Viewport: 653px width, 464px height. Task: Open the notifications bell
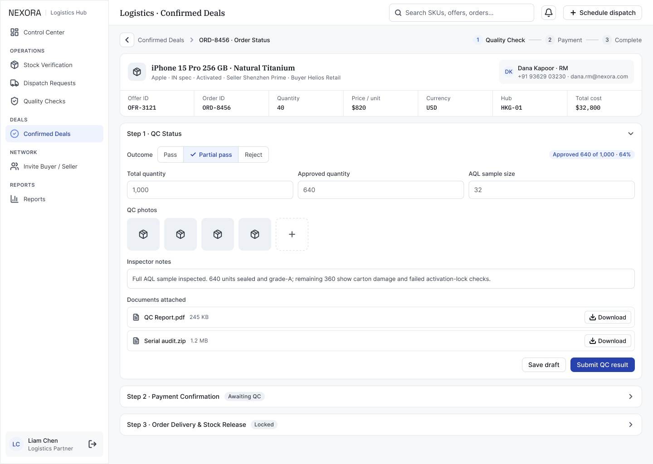(549, 13)
